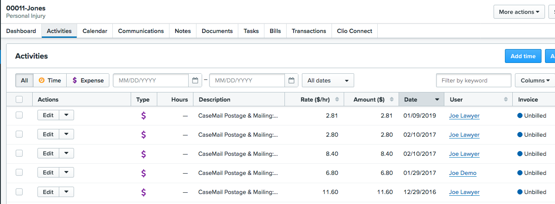The width and height of the screenshot is (555, 204).
Task: Check the box for the Joe Demo row
Action: (19, 172)
